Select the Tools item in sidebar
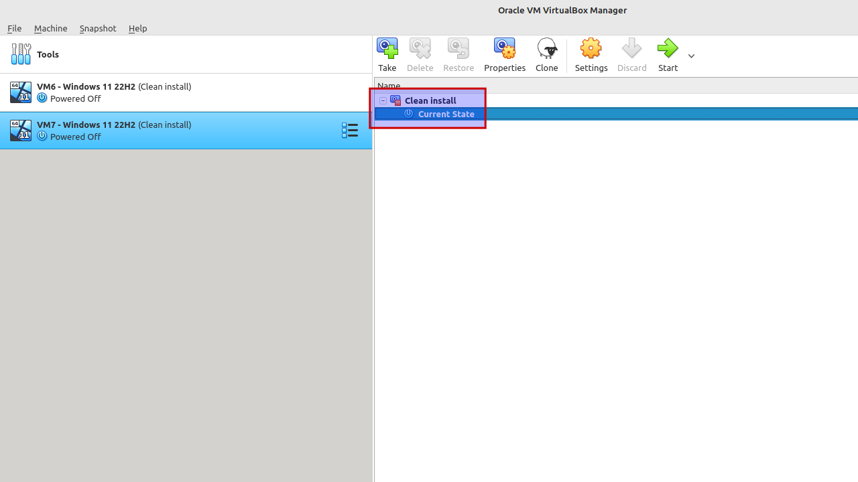 (x=186, y=54)
